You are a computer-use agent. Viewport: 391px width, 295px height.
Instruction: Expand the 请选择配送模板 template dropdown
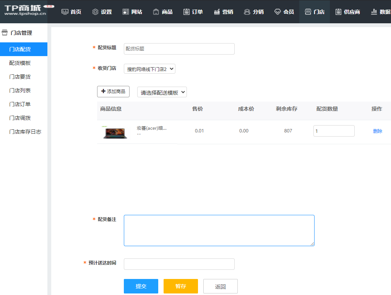[162, 92]
